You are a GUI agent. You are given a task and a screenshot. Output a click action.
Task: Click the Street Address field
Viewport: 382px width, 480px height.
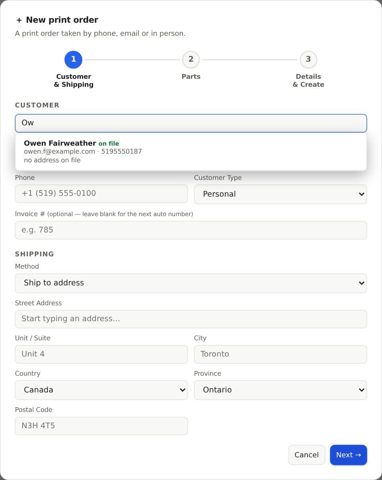pos(191,319)
